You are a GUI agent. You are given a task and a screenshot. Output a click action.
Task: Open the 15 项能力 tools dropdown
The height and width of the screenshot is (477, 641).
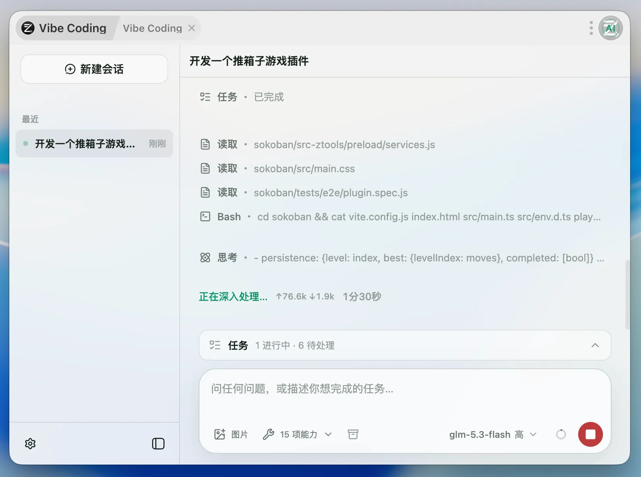coord(297,434)
